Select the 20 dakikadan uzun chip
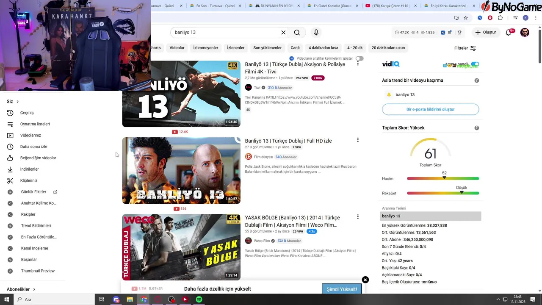542x305 pixels. [x=388, y=48]
